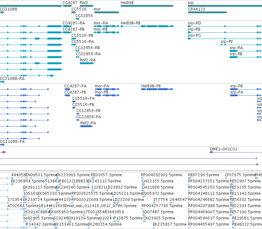
Task: Select EST label LD23209.5prime
Action: tap(128, 200)
